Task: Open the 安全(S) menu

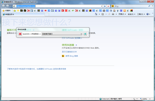Action: [131, 14]
